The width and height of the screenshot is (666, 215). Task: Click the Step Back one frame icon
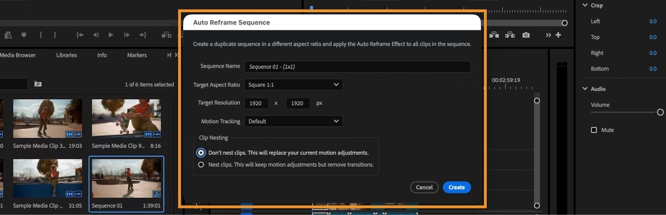coord(95,35)
